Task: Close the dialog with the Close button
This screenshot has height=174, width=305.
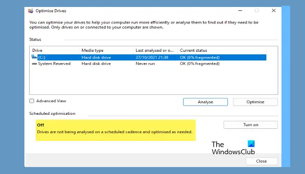Action: click(261, 161)
